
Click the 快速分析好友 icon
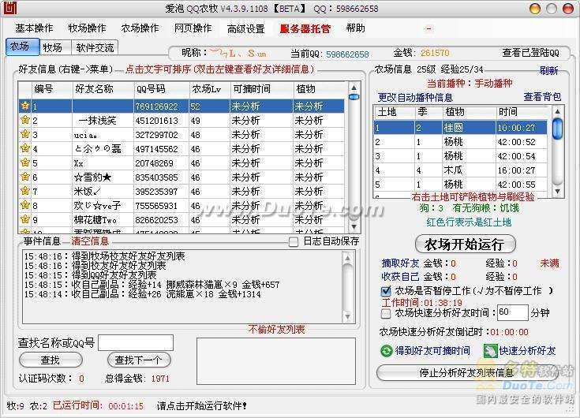pyautogui.click(x=491, y=351)
